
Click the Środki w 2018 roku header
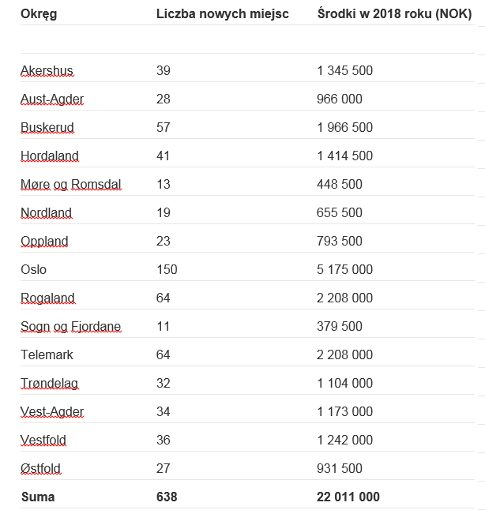point(394,14)
